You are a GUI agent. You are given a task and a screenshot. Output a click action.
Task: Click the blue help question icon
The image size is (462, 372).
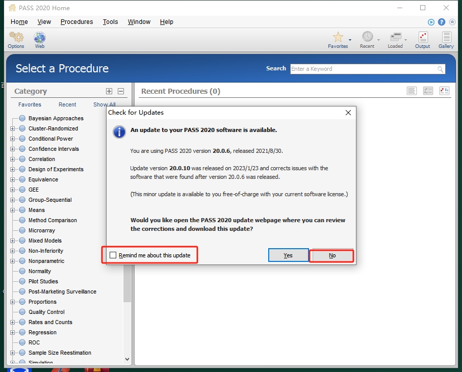click(442, 22)
